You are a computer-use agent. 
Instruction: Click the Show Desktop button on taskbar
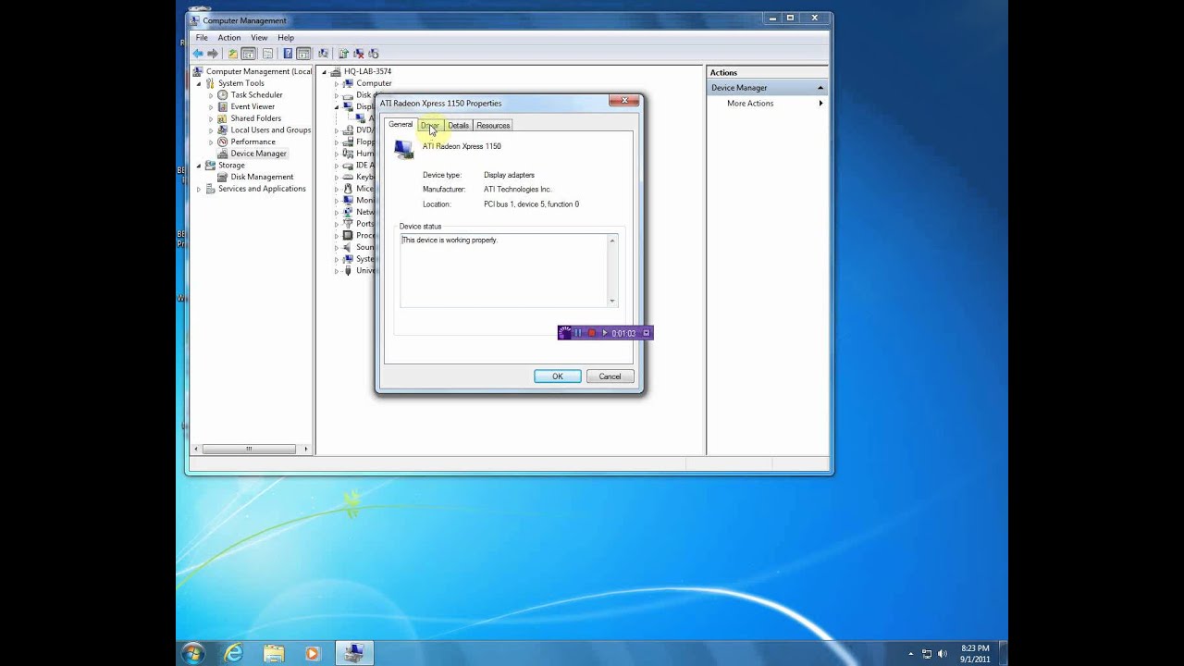point(1003,653)
